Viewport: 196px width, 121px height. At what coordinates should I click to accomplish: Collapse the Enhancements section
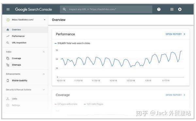44,74
